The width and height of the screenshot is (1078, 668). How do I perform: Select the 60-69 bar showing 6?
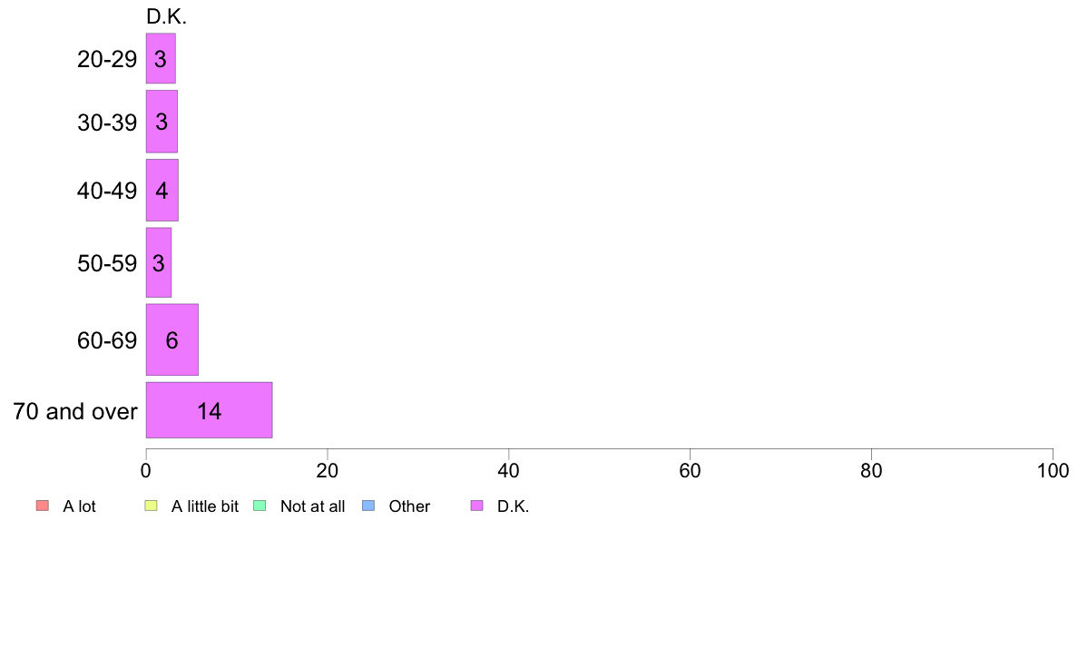171,339
